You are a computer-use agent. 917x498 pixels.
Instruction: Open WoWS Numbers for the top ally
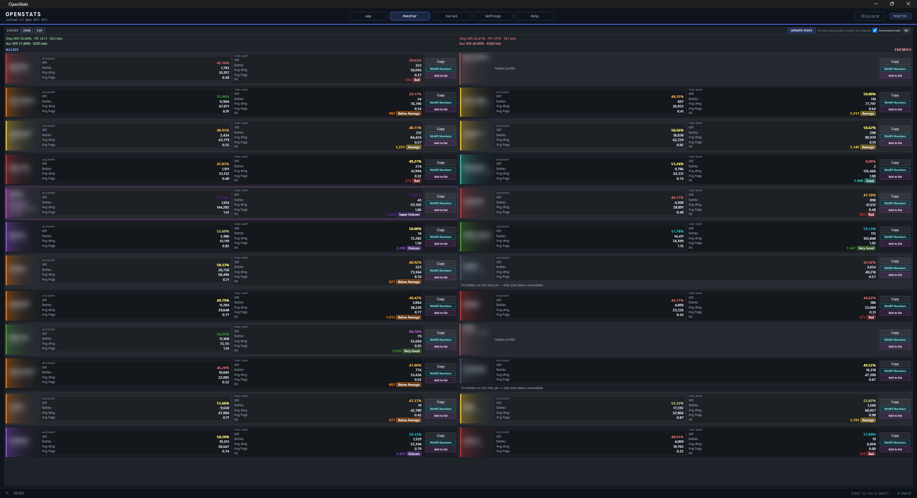point(440,69)
